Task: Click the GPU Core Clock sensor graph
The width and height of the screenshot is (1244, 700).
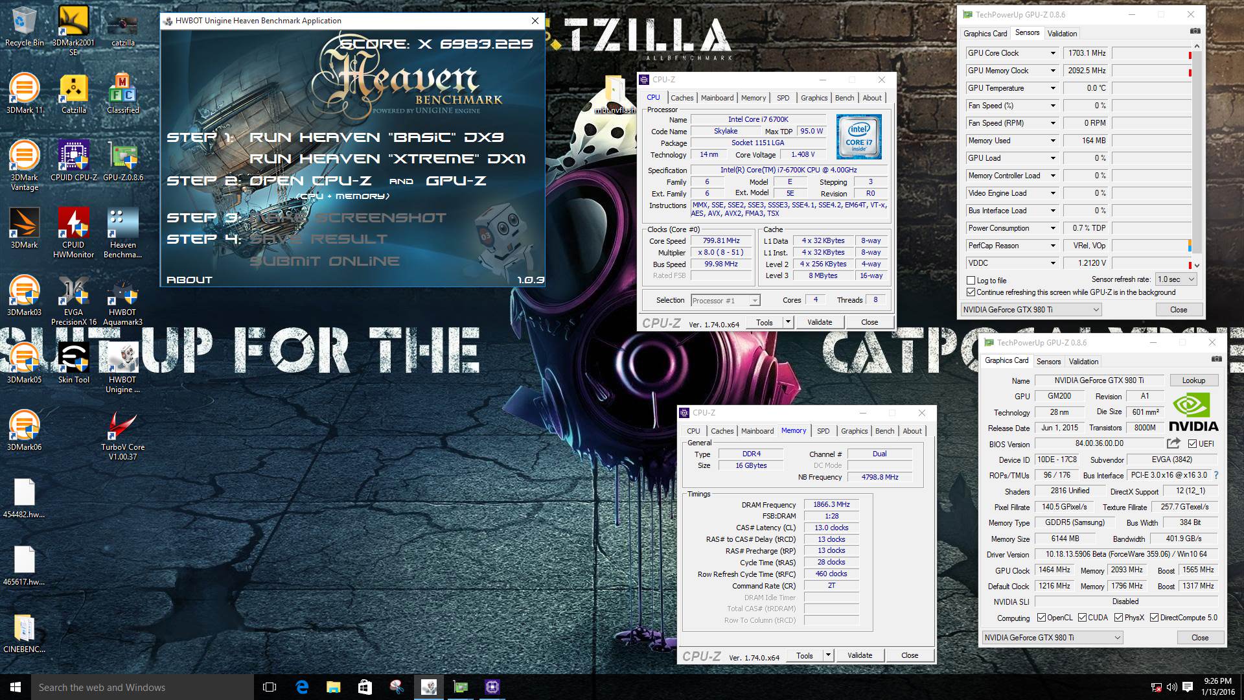Action: [x=1151, y=53]
